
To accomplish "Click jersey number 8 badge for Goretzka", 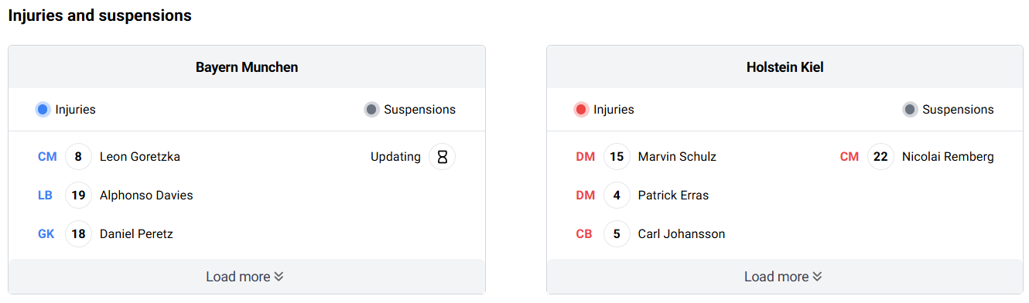I will (x=78, y=157).
